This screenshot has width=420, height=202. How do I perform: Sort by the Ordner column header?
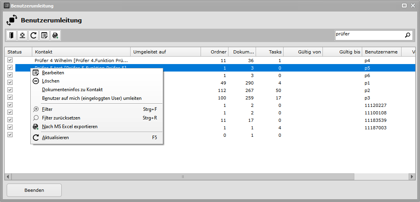215,52
